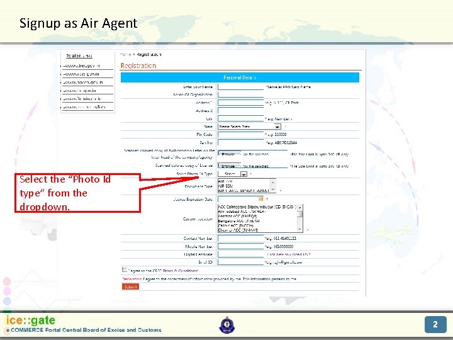Click the 'Click here to upload' certificate link

pyautogui.click(x=288, y=254)
